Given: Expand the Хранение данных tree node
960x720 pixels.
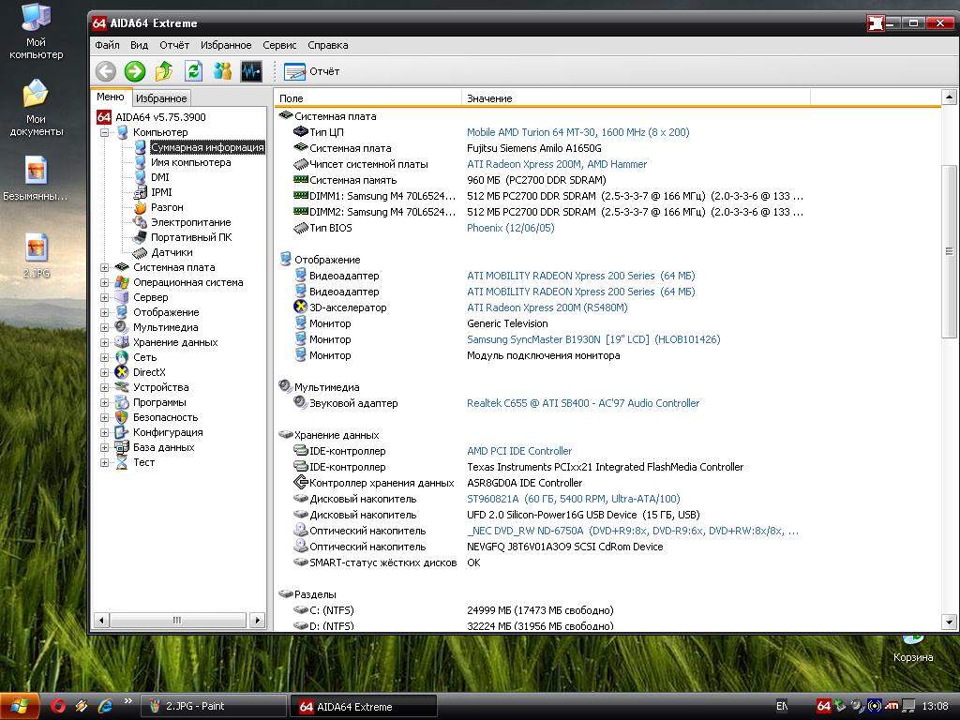Looking at the screenshot, I should pos(105,342).
